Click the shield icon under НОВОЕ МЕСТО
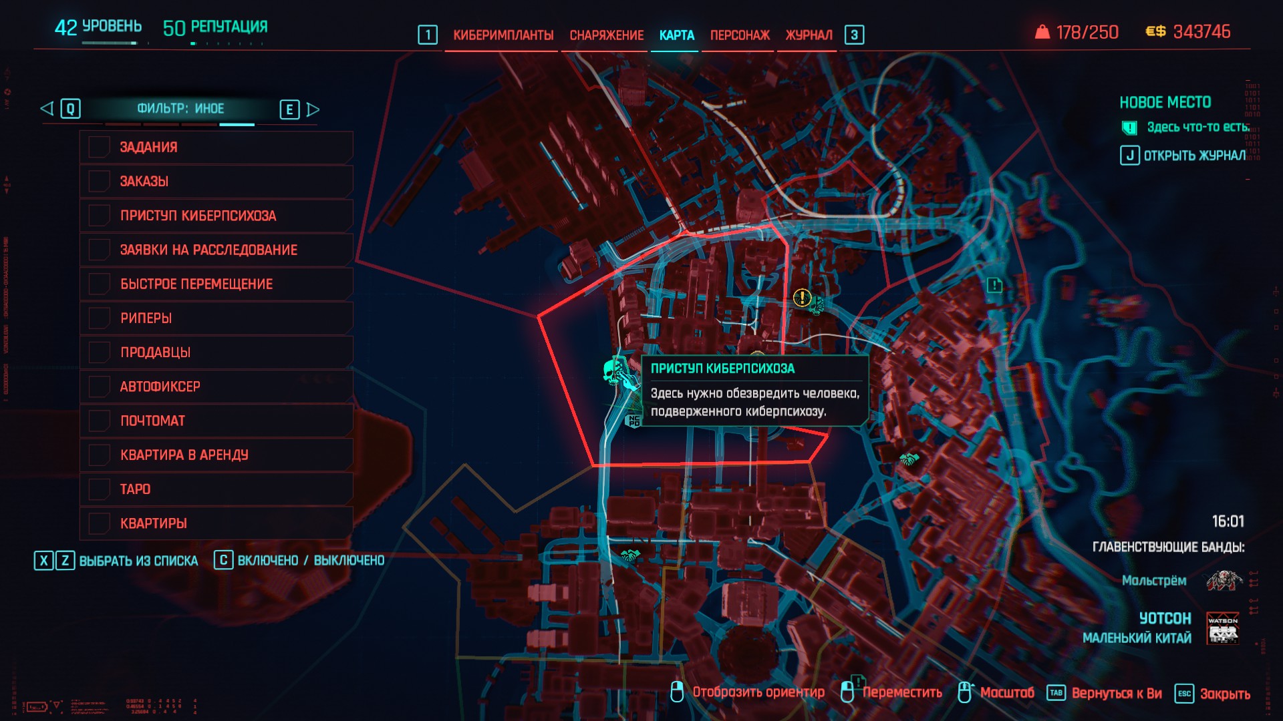 tap(1129, 128)
